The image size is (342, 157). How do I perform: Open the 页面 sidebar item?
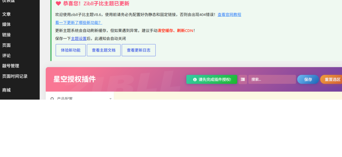(x=7, y=45)
